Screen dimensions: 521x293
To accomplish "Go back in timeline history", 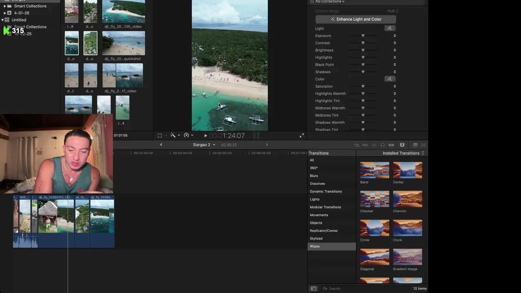I will pos(161,145).
